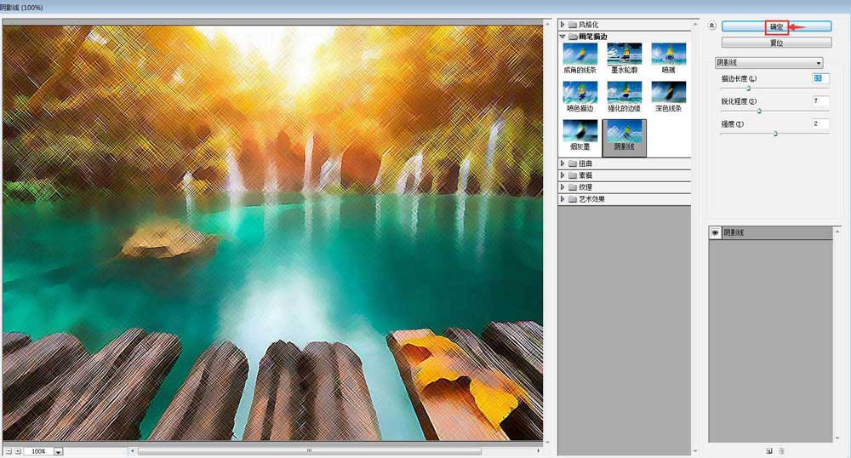Click the preview vertical scrollbar up arrow

tap(547, 23)
